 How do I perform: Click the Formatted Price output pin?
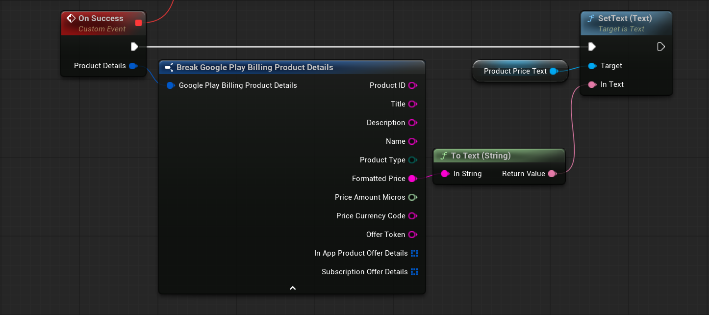pos(412,179)
